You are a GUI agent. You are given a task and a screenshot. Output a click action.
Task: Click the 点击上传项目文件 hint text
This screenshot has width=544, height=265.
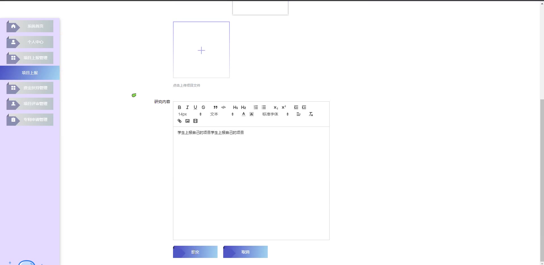(187, 85)
